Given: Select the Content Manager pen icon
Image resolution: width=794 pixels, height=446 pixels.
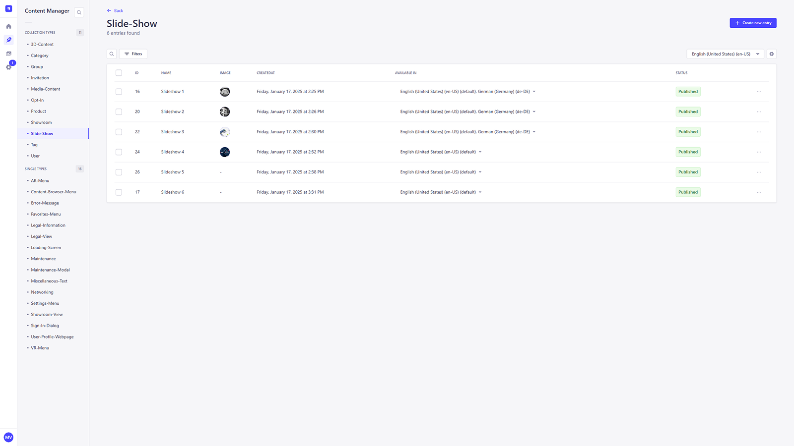Looking at the screenshot, I should [x=8, y=40].
